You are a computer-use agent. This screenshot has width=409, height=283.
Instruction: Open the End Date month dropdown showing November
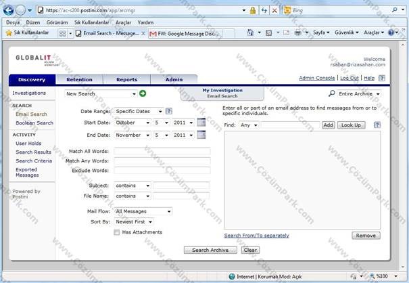click(x=133, y=135)
